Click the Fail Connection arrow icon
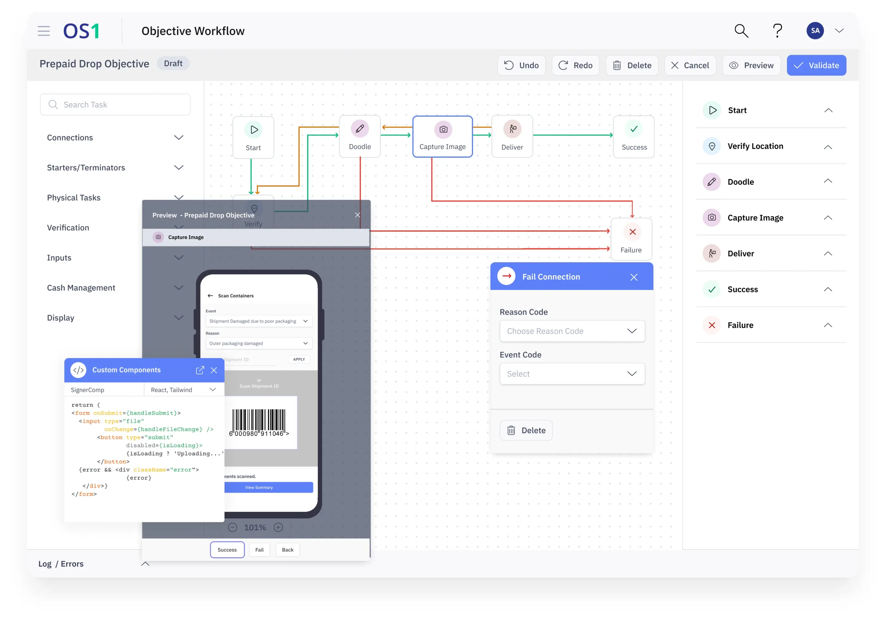The width and height of the screenshot is (886, 620). tap(507, 276)
